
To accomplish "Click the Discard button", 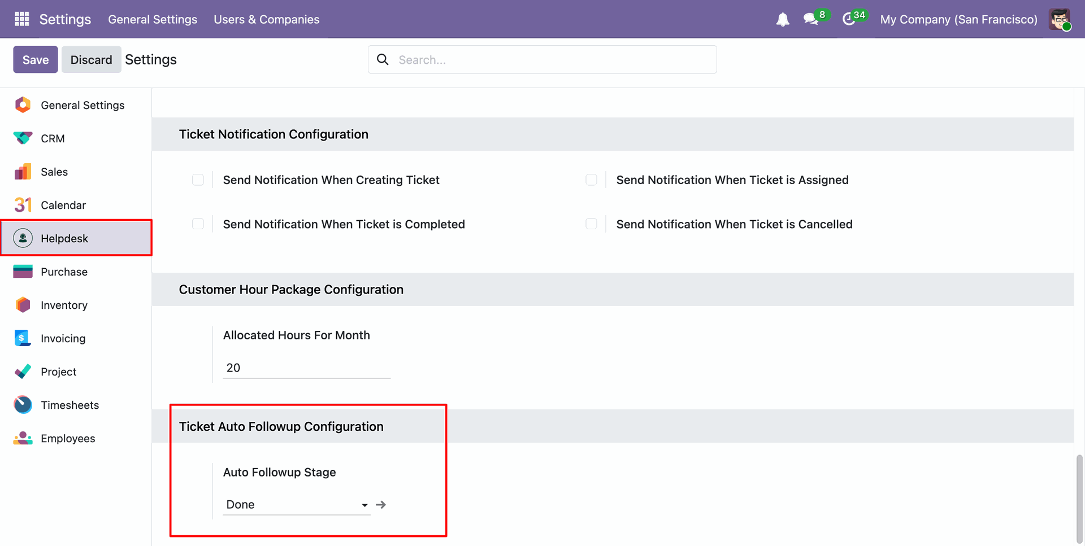I will (x=91, y=60).
